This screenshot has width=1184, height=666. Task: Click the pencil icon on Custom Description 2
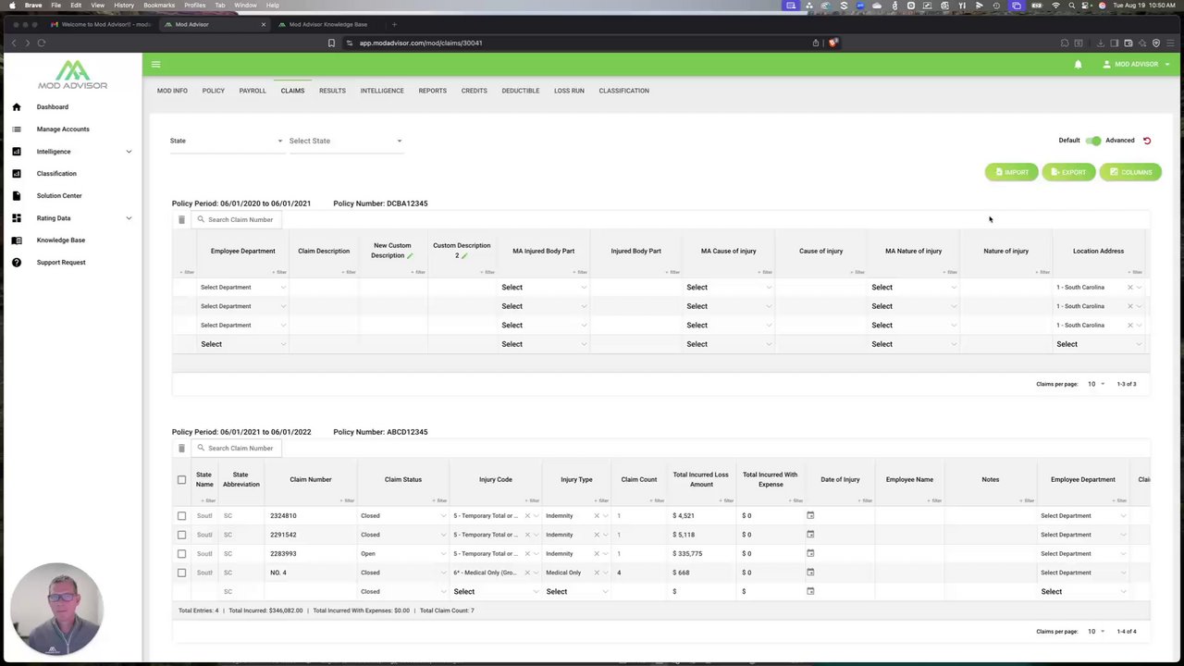click(x=464, y=256)
